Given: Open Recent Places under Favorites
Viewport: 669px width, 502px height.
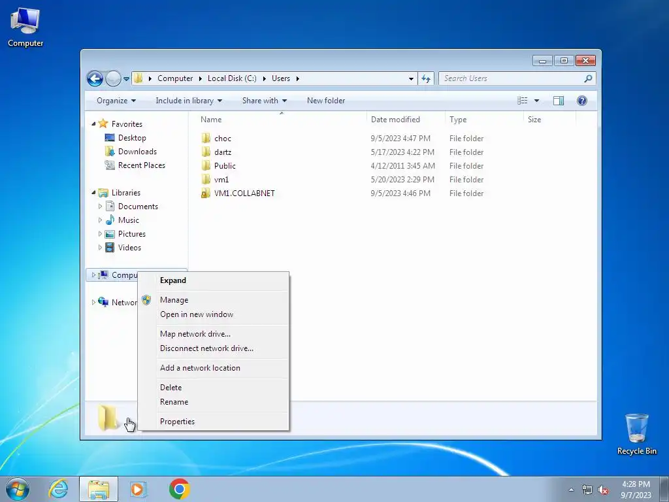Looking at the screenshot, I should click(142, 165).
